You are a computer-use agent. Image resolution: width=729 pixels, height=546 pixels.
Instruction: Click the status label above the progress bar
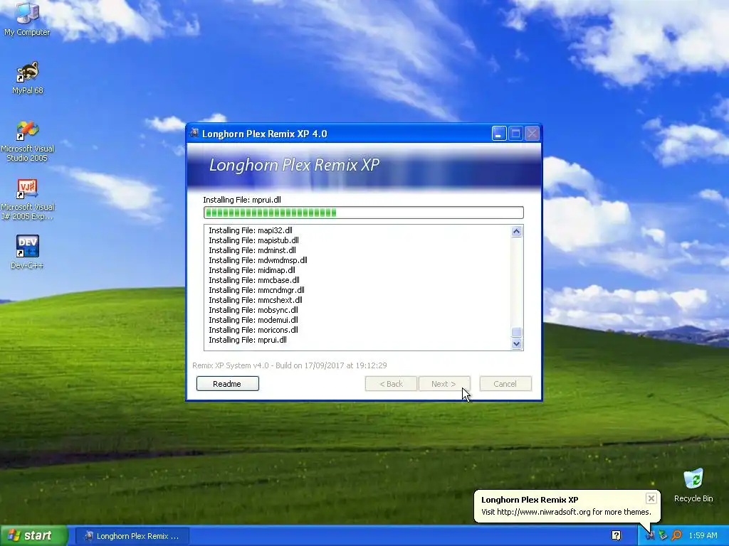pyautogui.click(x=242, y=200)
